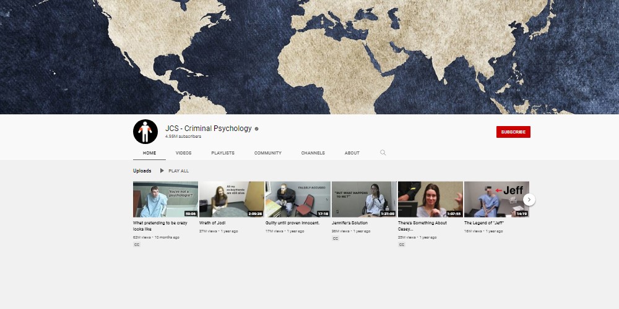This screenshot has height=309, width=619.
Task: Open the CHANNELS tab
Action: click(x=313, y=153)
